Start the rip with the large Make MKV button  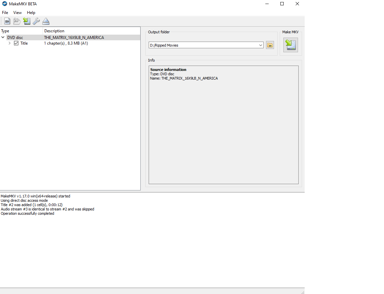(290, 45)
